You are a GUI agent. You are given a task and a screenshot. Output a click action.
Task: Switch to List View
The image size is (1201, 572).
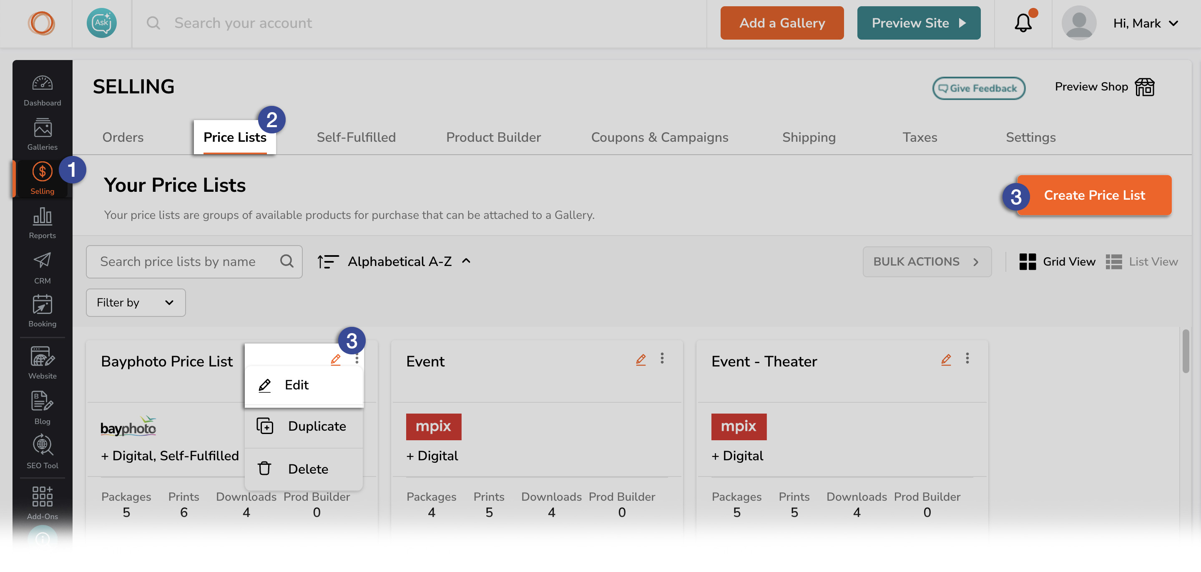(x=1142, y=261)
